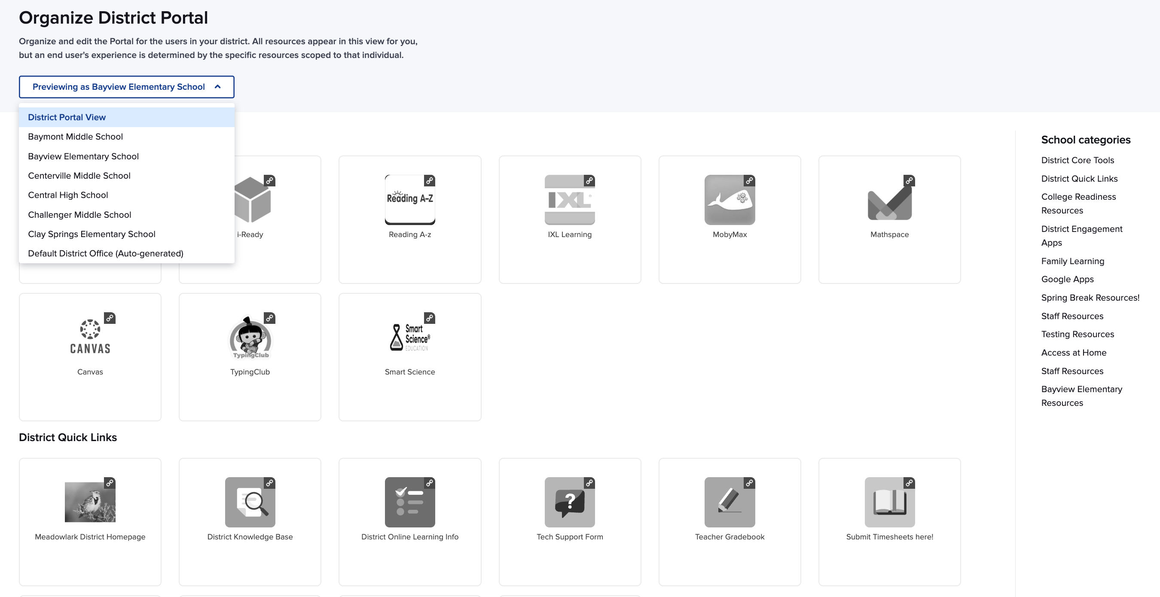1160x597 pixels.
Task: Choose Default District Office (Auto-generated) option
Action: pos(105,253)
